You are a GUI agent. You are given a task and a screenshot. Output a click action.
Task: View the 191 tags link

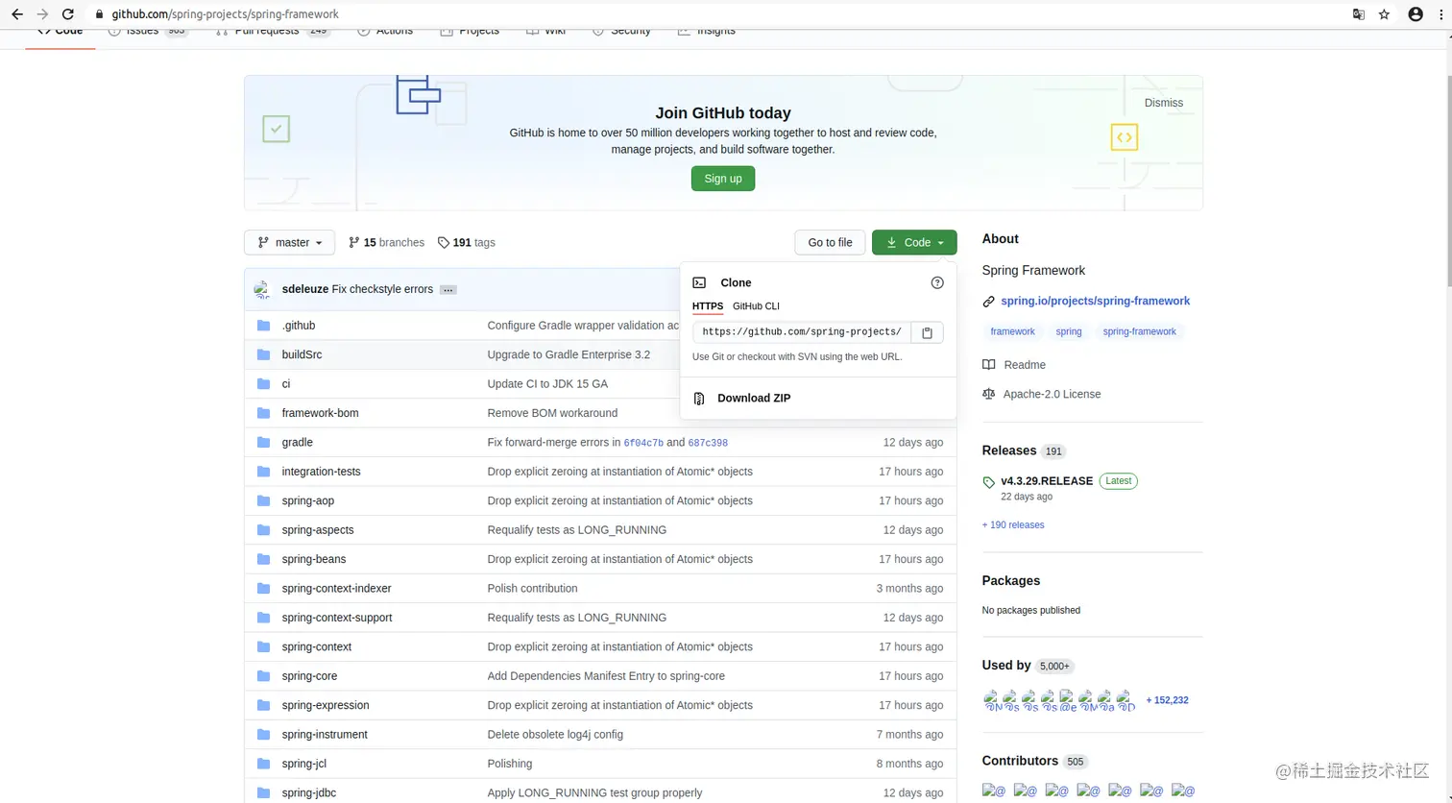[x=466, y=242]
